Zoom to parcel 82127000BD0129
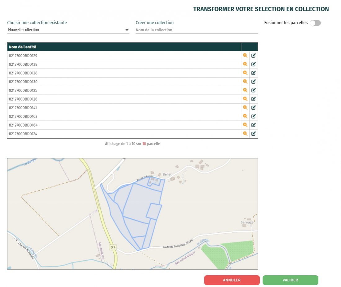The image size is (341, 287). click(x=245, y=56)
